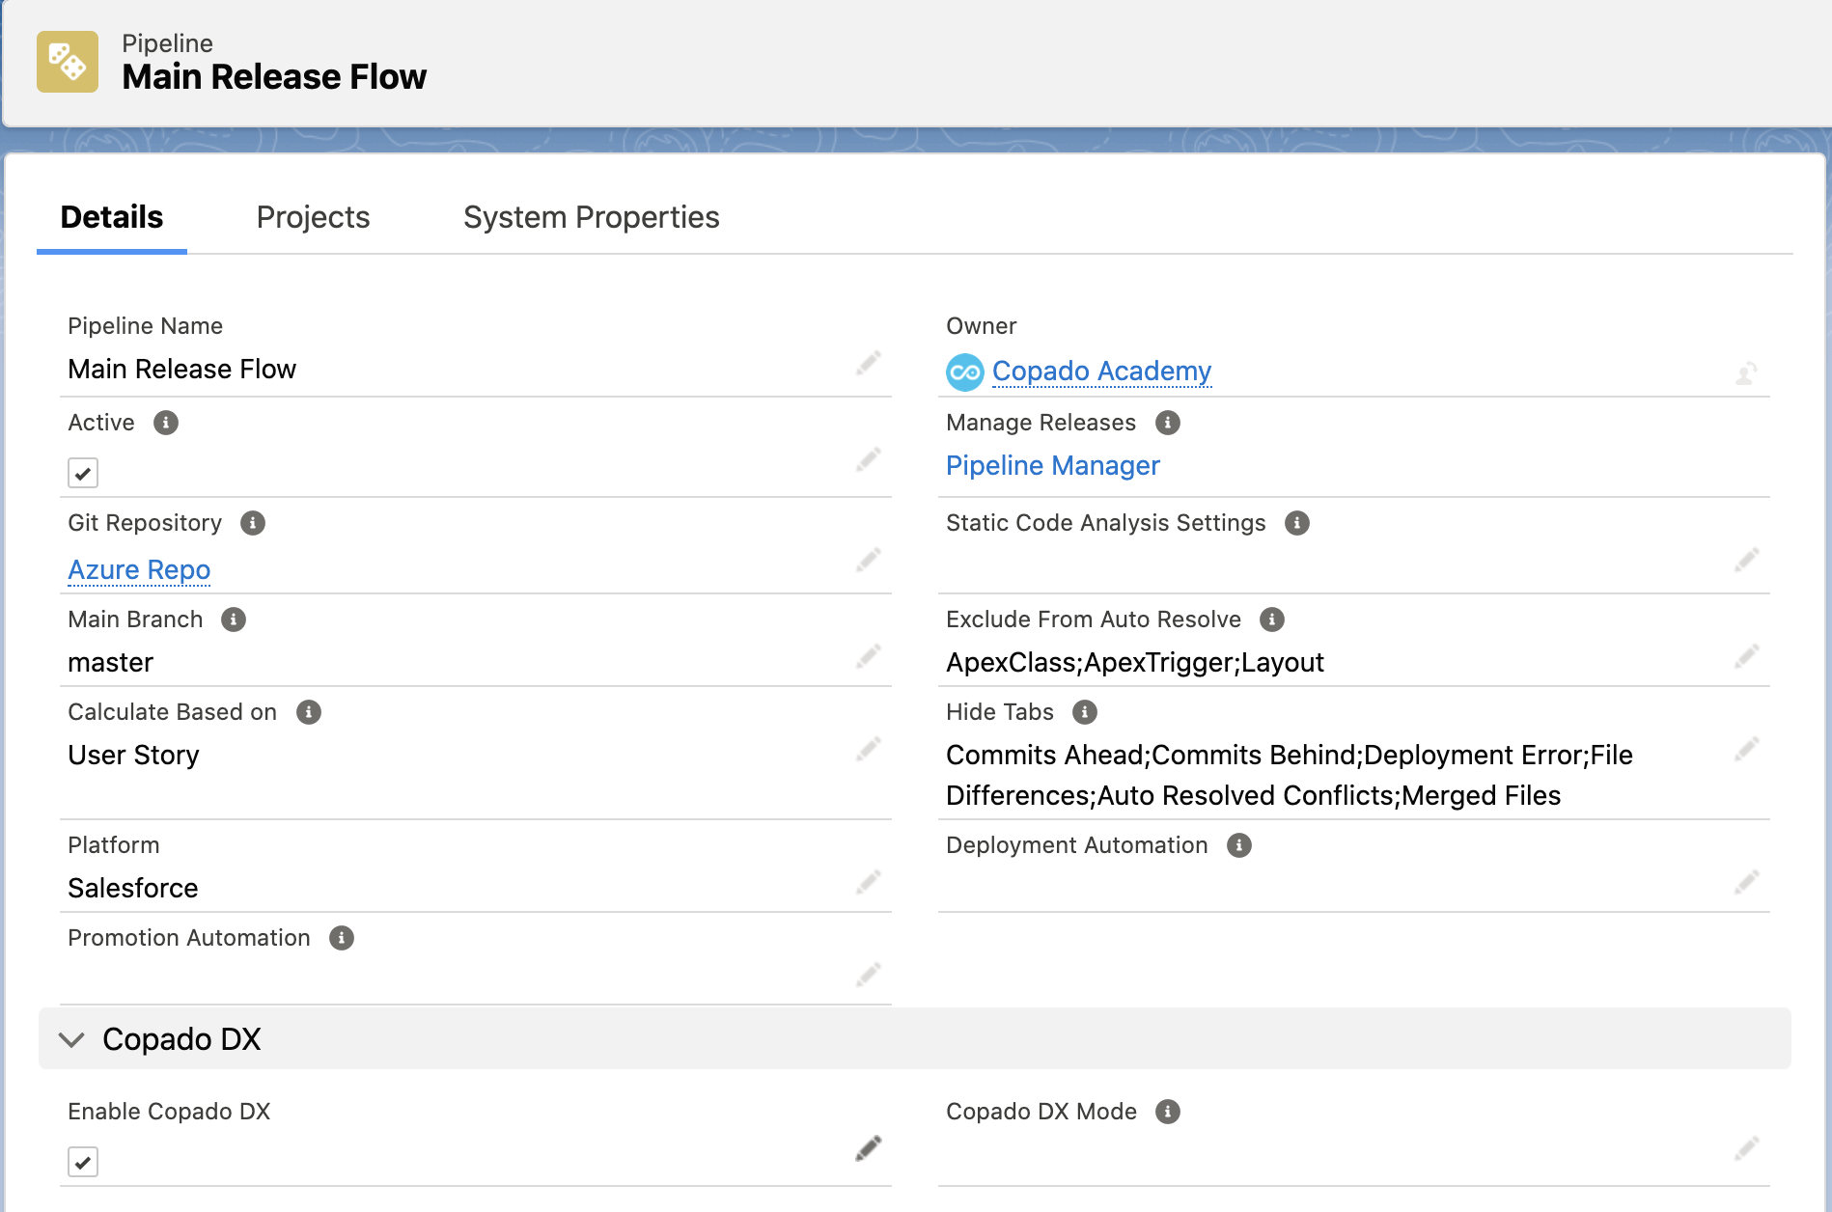
Task: Edit Static Code Analysis Settings pencil
Action: [1747, 561]
